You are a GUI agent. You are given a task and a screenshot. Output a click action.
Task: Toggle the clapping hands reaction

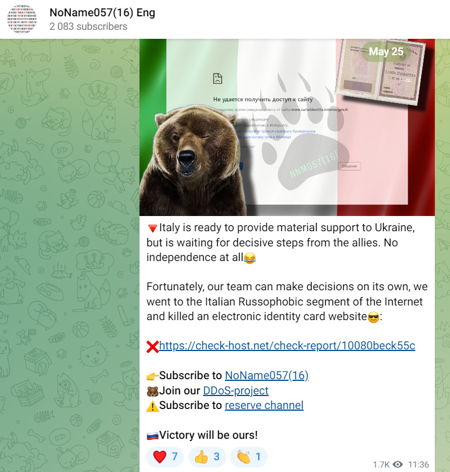249,457
